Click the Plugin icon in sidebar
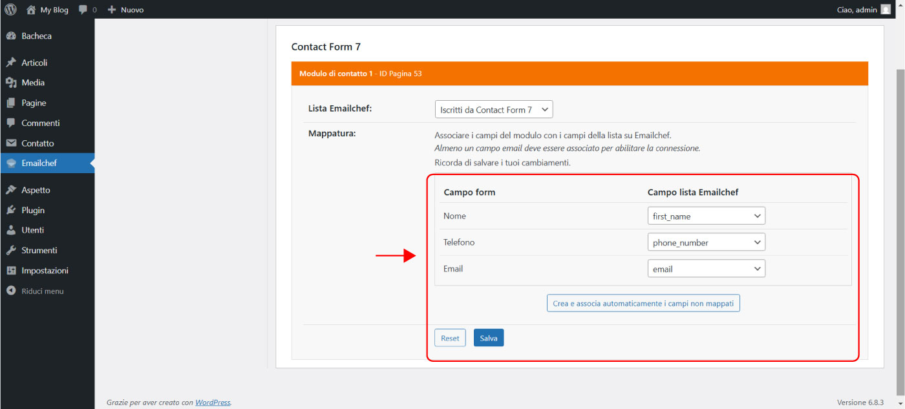905x409 pixels. point(10,210)
